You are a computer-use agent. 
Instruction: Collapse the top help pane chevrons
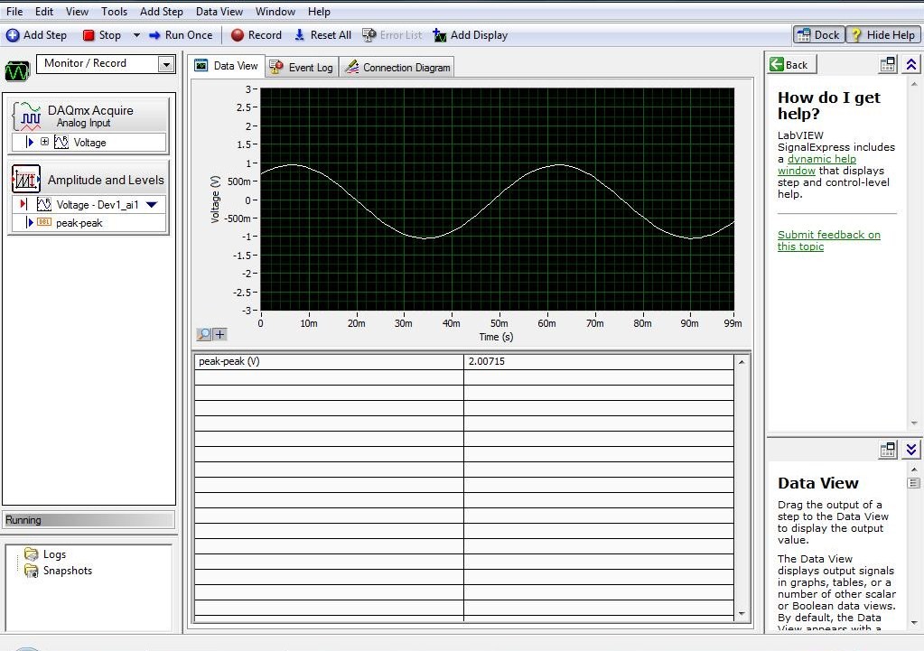[x=911, y=65]
